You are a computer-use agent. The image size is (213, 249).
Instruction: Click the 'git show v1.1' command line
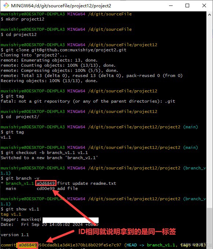[x=20, y=209]
